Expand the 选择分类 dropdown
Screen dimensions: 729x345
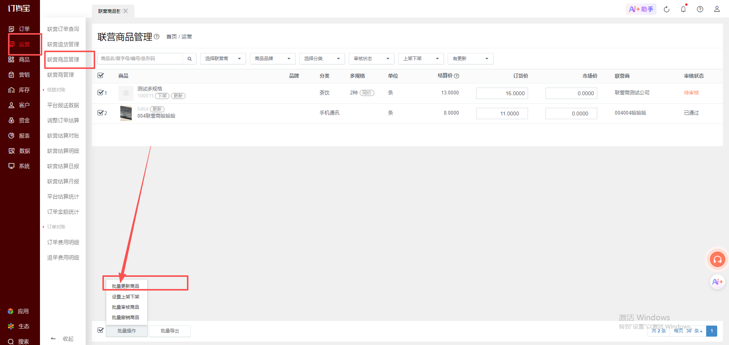[x=322, y=59]
